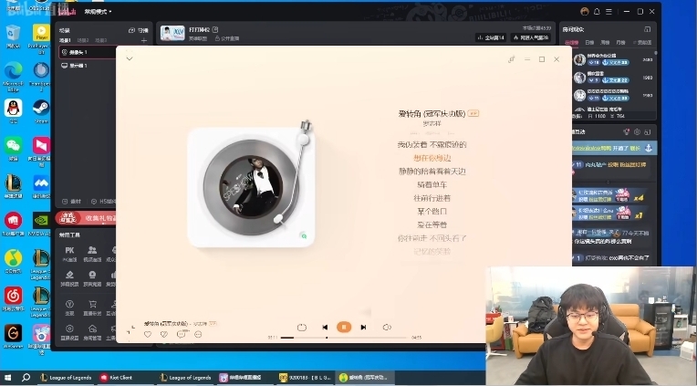Open the live mode dropdown
Image resolution: width=697 pixels, height=386 pixels.
coord(98,12)
